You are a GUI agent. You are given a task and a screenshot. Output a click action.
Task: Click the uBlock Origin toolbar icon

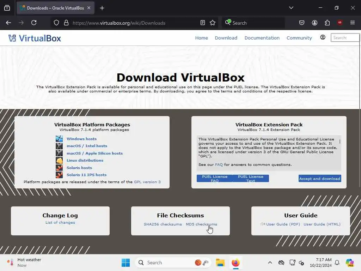[x=339, y=23]
